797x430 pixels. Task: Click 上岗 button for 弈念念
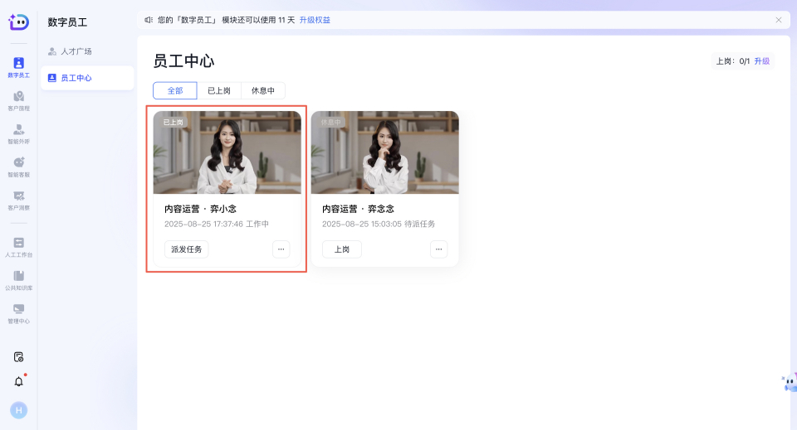tap(341, 249)
